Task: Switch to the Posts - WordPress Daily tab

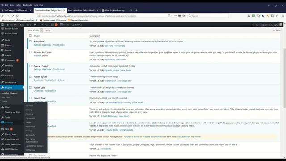Action: pyautogui.click(x=83, y=10)
